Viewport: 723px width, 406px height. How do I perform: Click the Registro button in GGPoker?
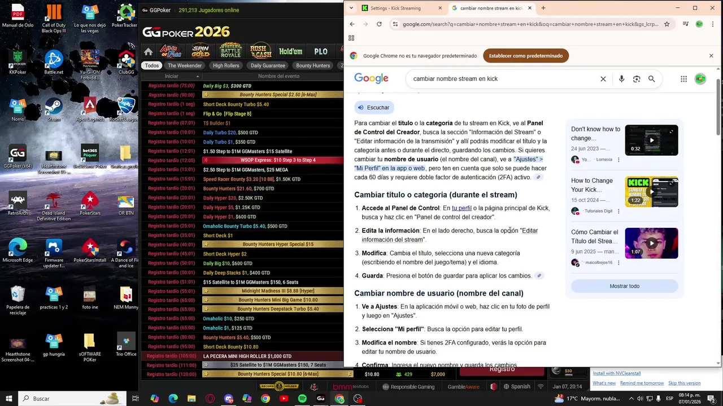pyautogui.click(x=502, y=370)
